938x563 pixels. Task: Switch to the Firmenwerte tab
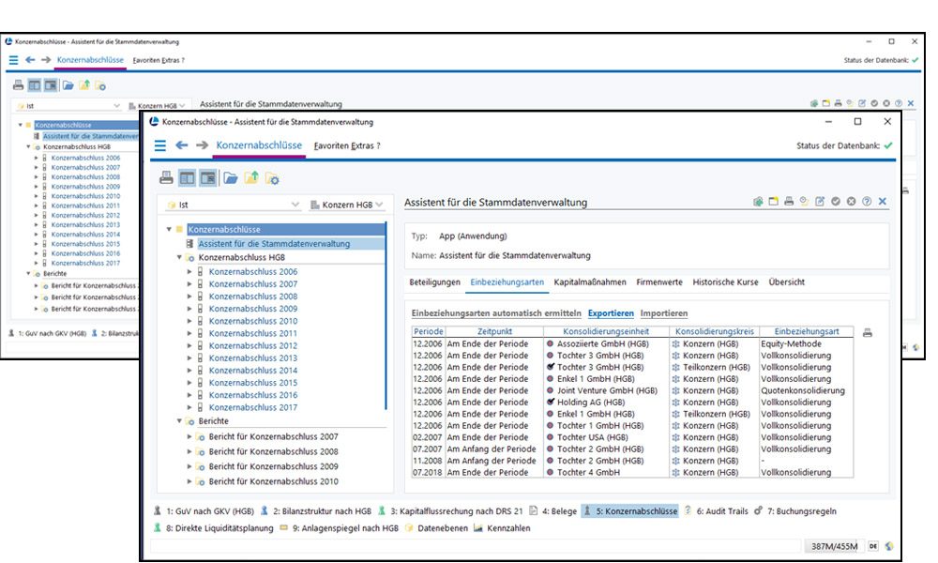(659, 281)
